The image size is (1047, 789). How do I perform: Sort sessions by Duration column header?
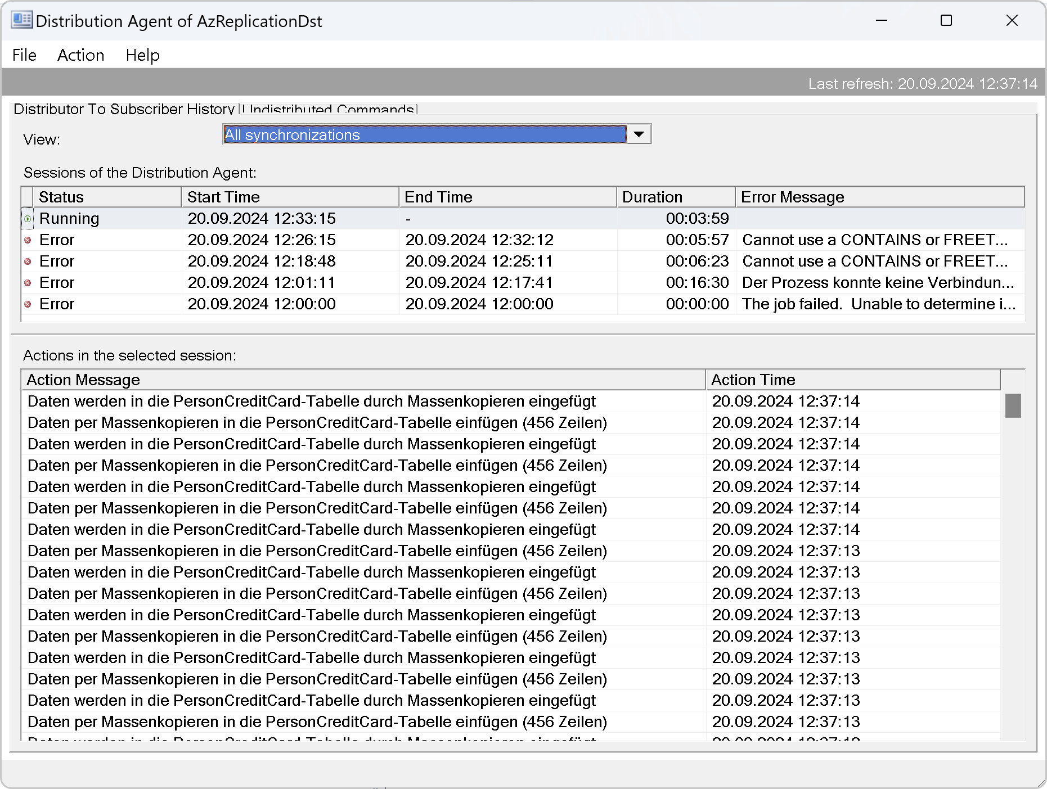(676, 197)
